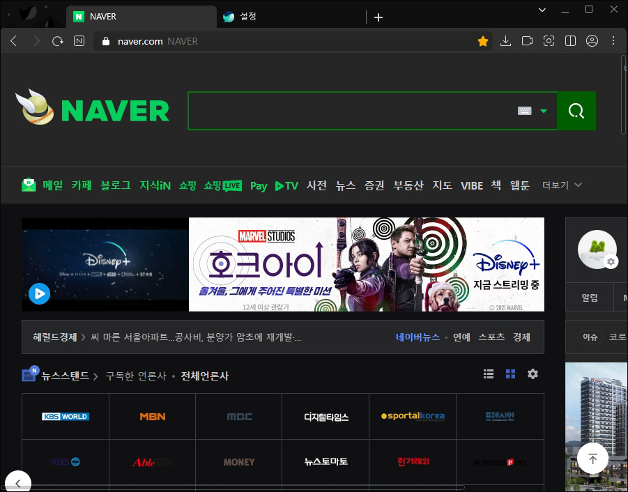628x492 pixels.
Task: Open the Pay link
Action: [x=259, y=186]
